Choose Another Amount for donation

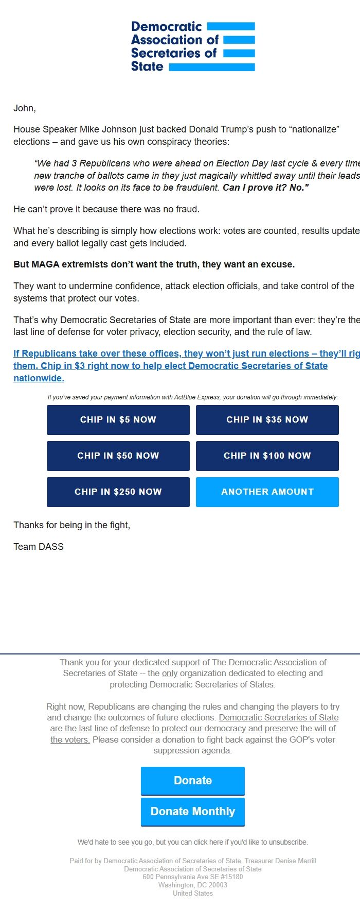click(x=267, y=492)
